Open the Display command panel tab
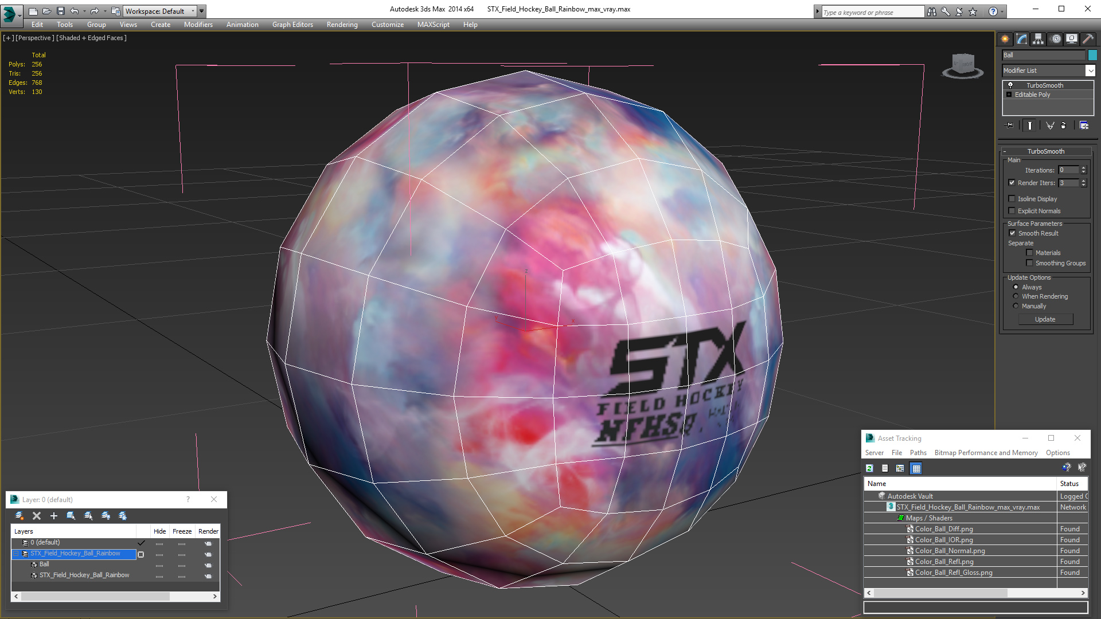 (1072, 39)
